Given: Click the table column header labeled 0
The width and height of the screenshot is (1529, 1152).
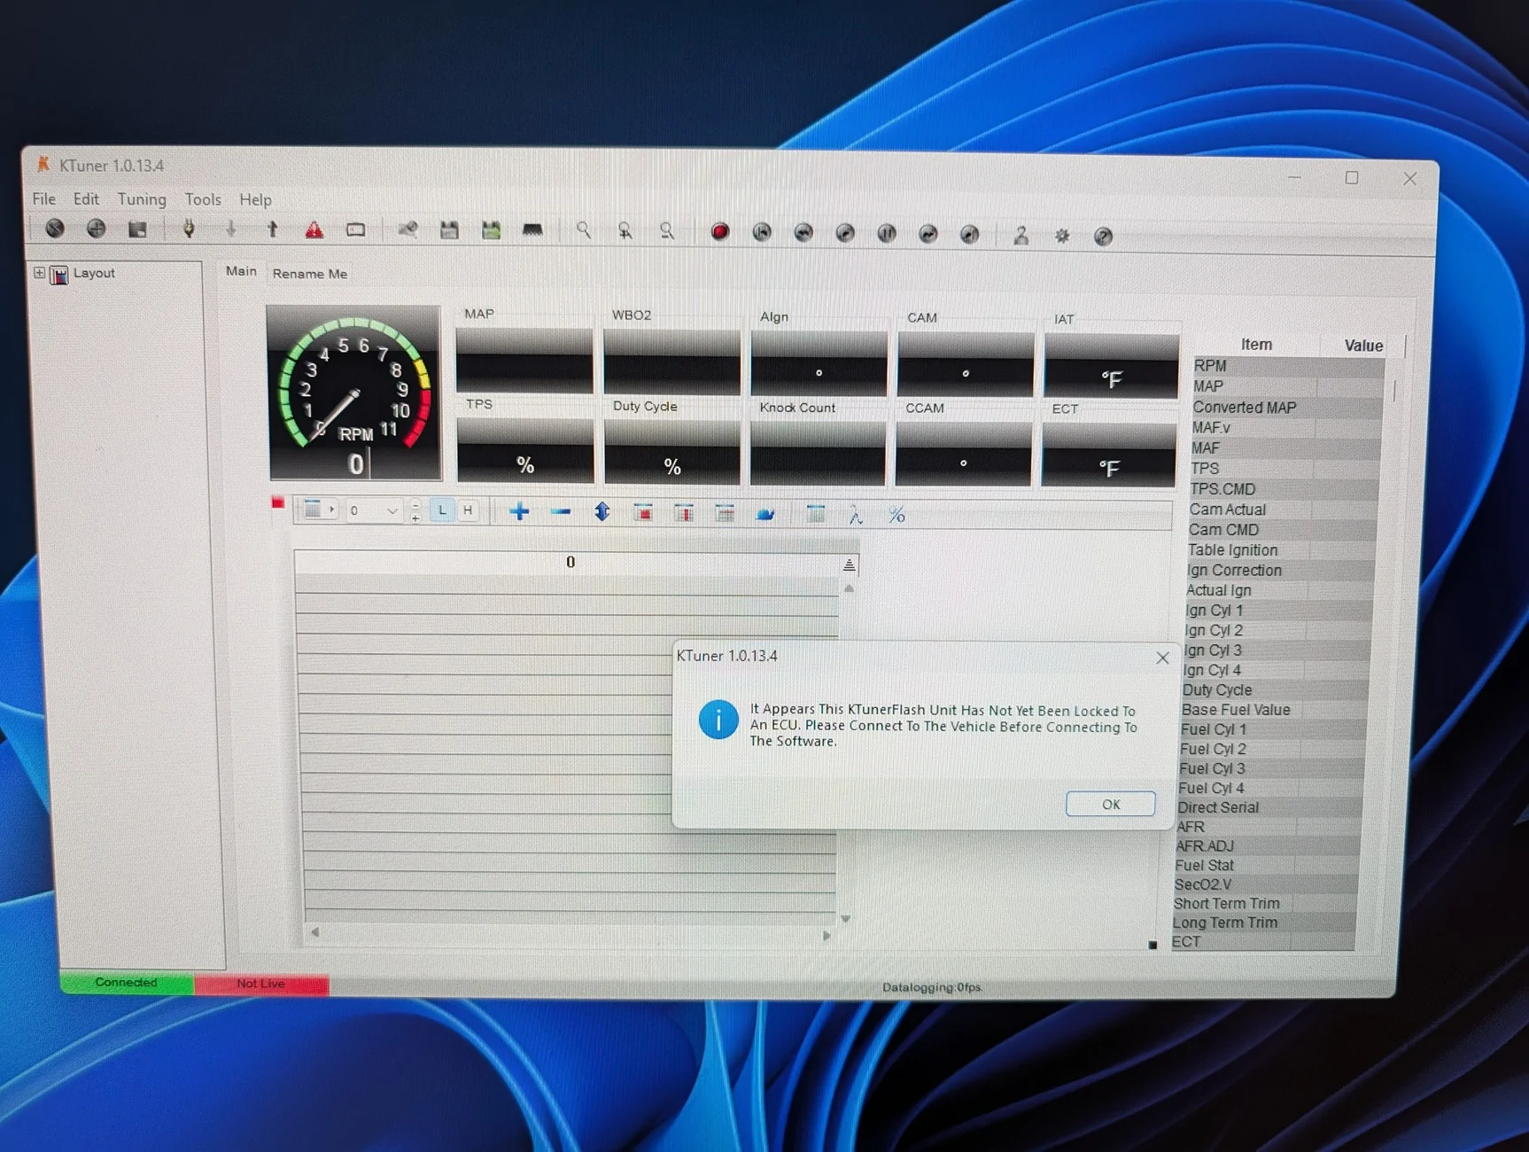Looking at the screenshot, I should [569, 562].
